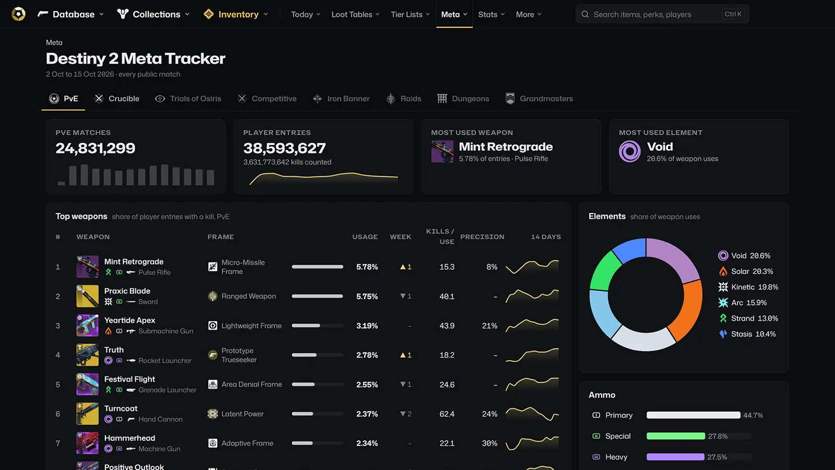
Task: Open the Collections dropdown menu
Action: (153, 14)
